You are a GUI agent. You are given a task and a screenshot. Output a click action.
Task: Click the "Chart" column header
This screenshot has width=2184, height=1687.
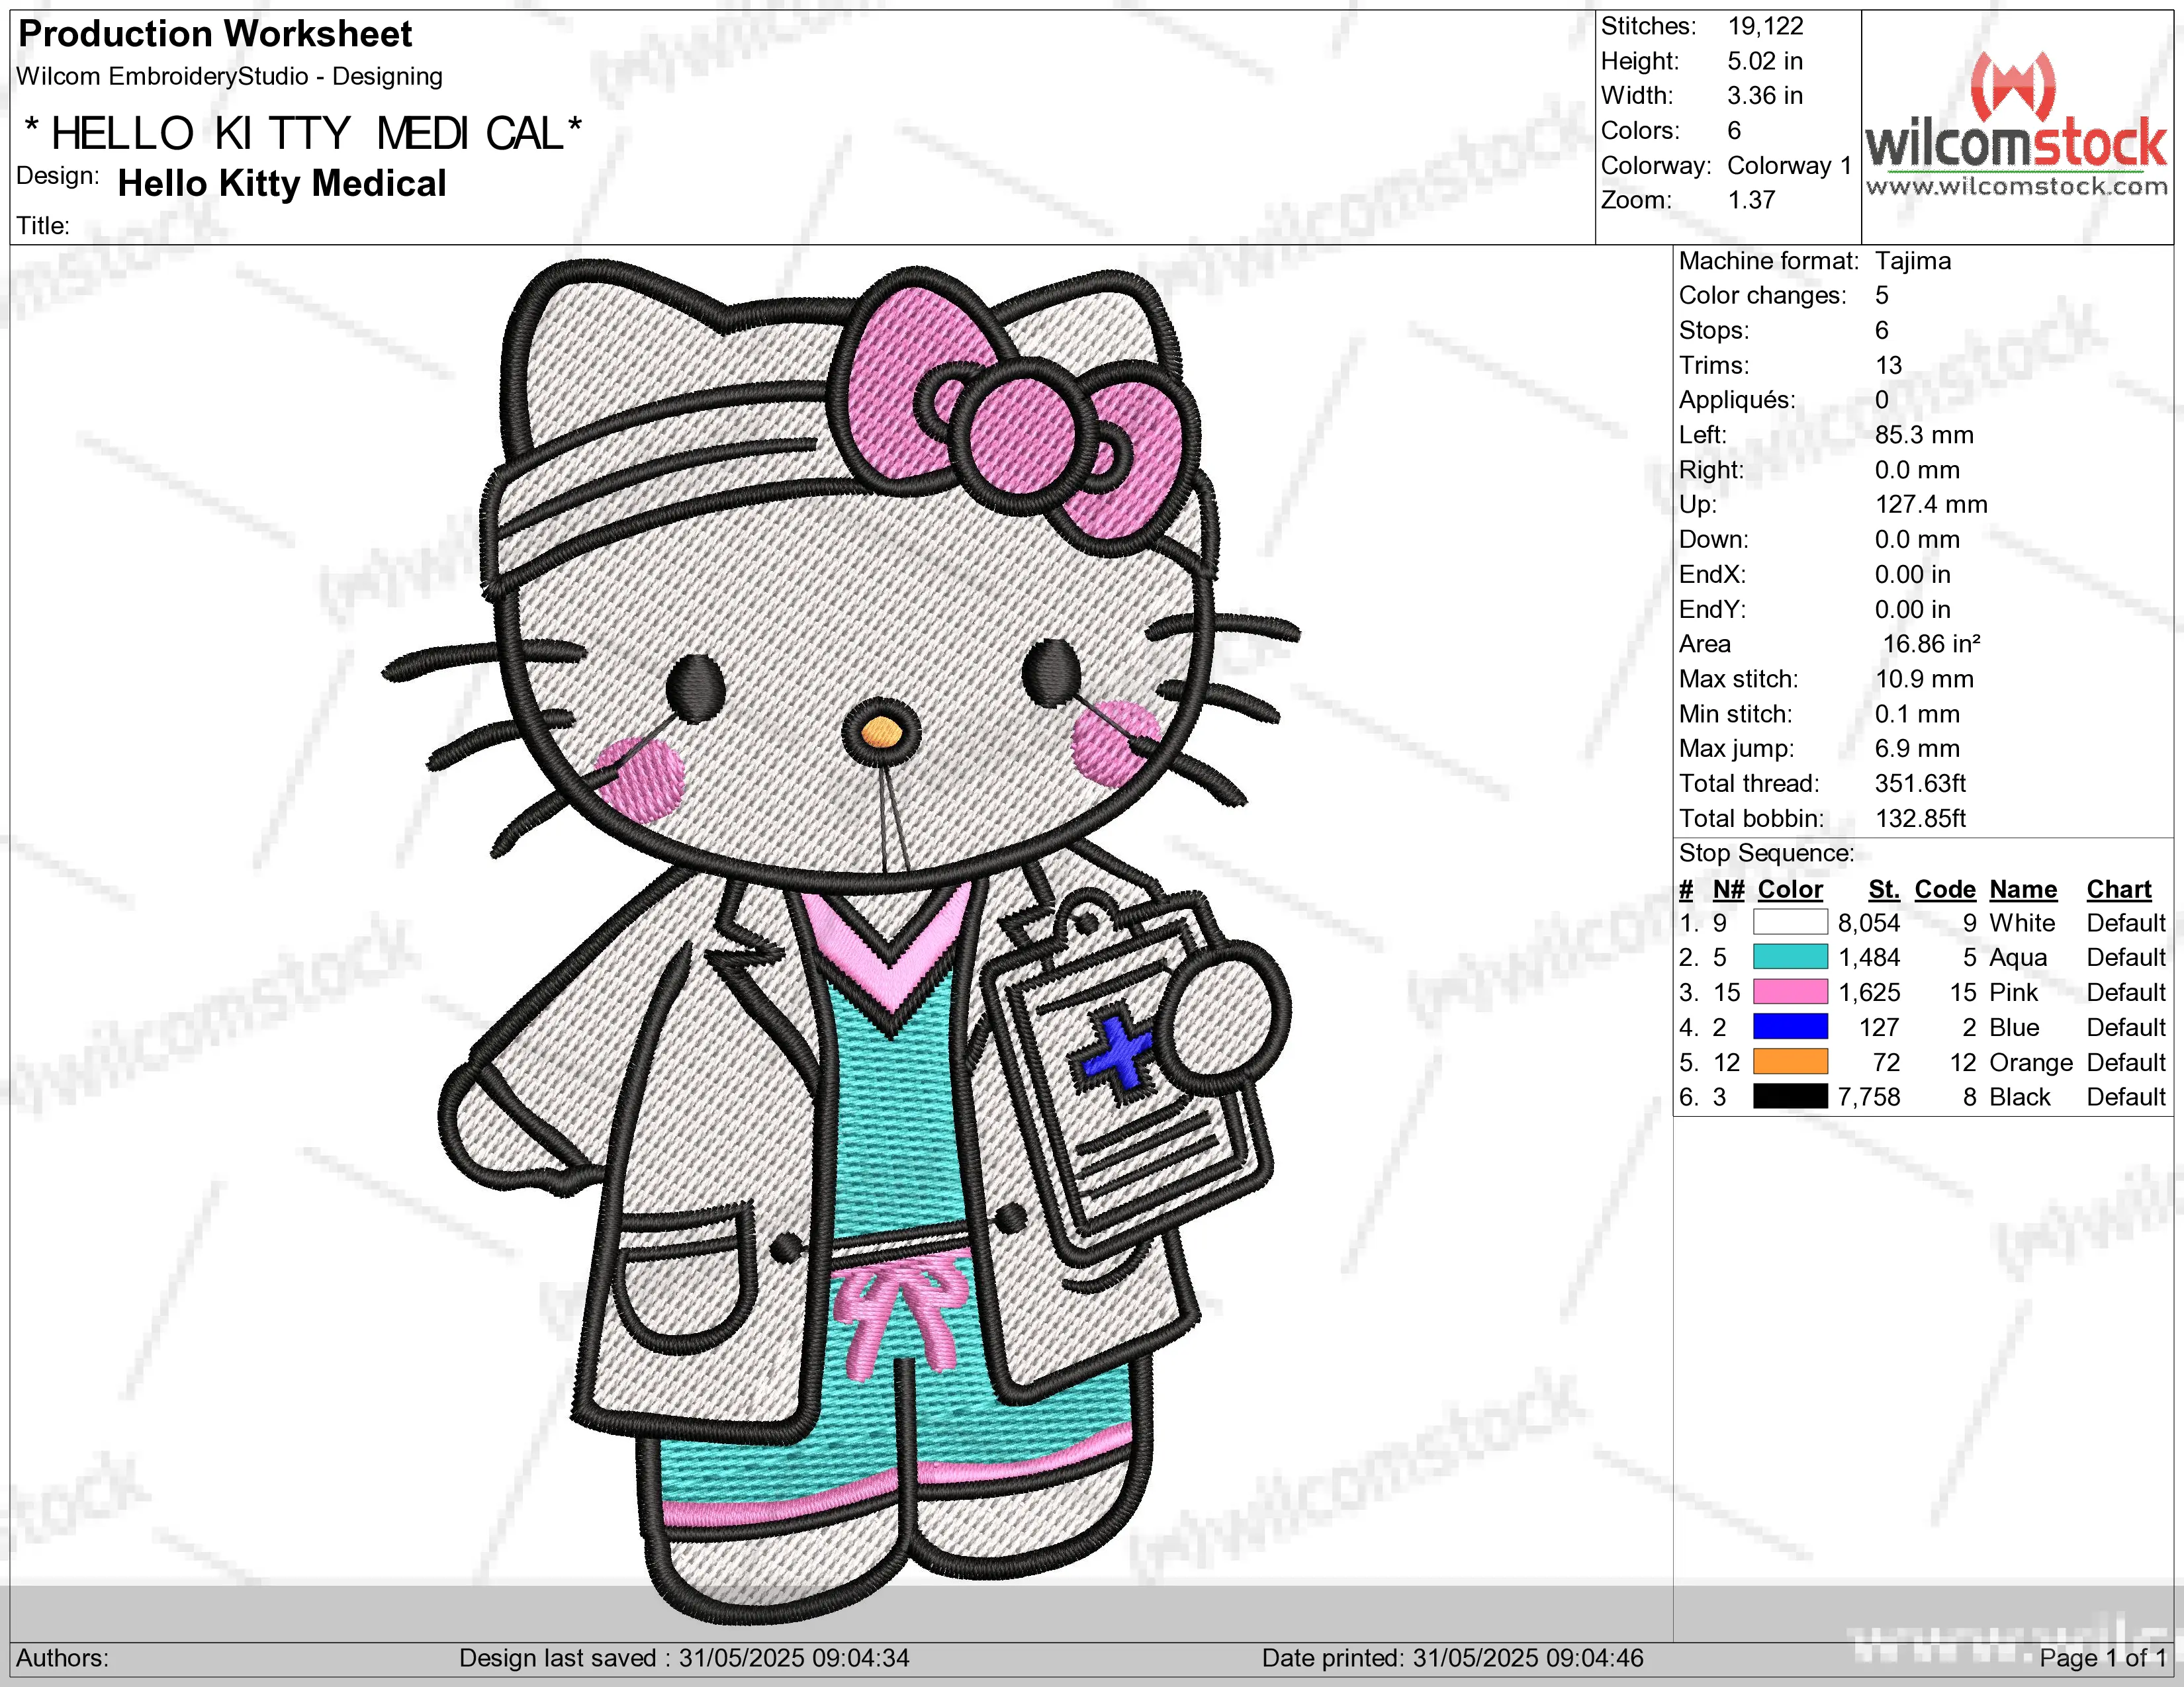coord(2119,889)
